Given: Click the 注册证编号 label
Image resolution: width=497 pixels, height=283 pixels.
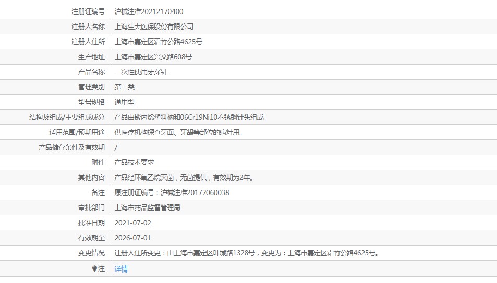Looking at the screenshot, I should coord(88,11).
